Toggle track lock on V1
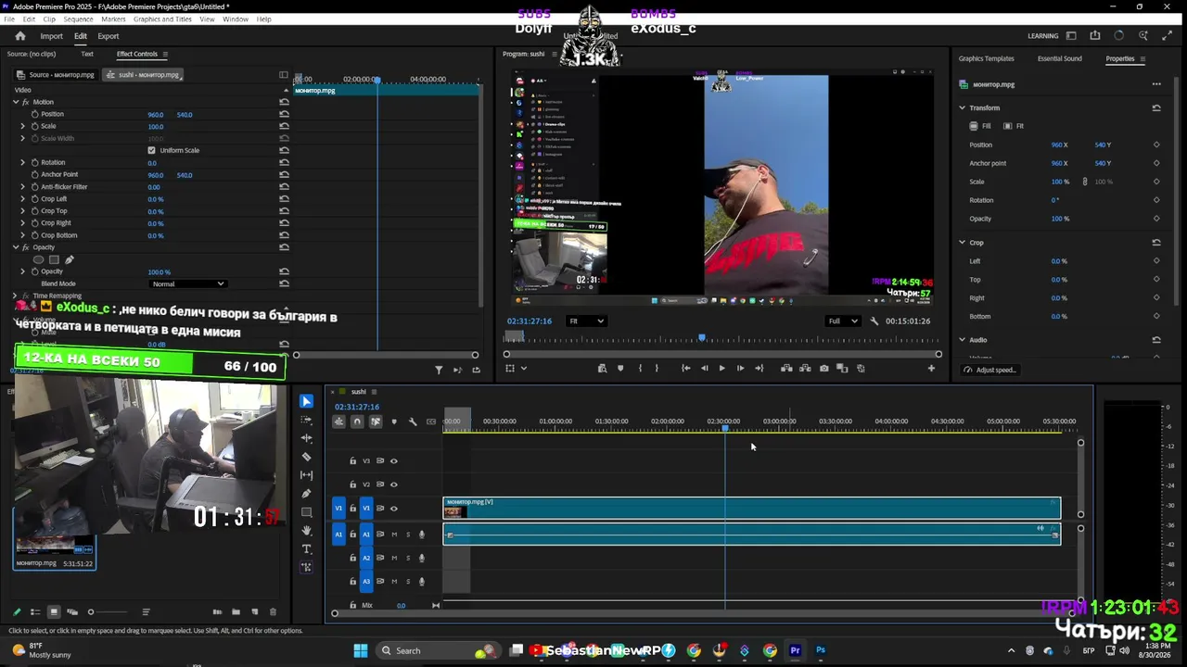The image size is (1187, 667). pos(352,508)
